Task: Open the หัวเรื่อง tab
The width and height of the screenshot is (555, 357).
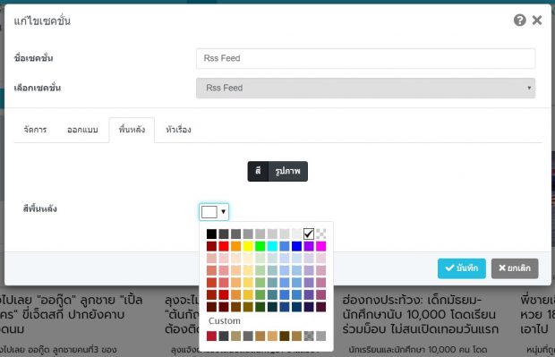Action: pos(178,130)
